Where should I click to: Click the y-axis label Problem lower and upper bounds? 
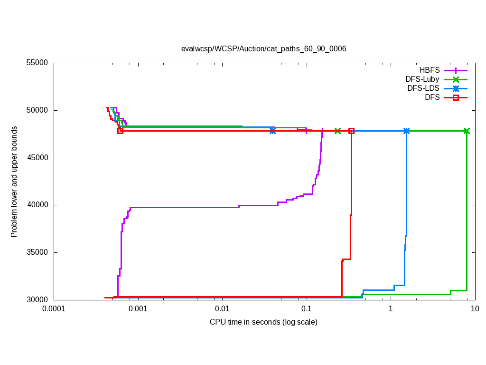[14, 182]
